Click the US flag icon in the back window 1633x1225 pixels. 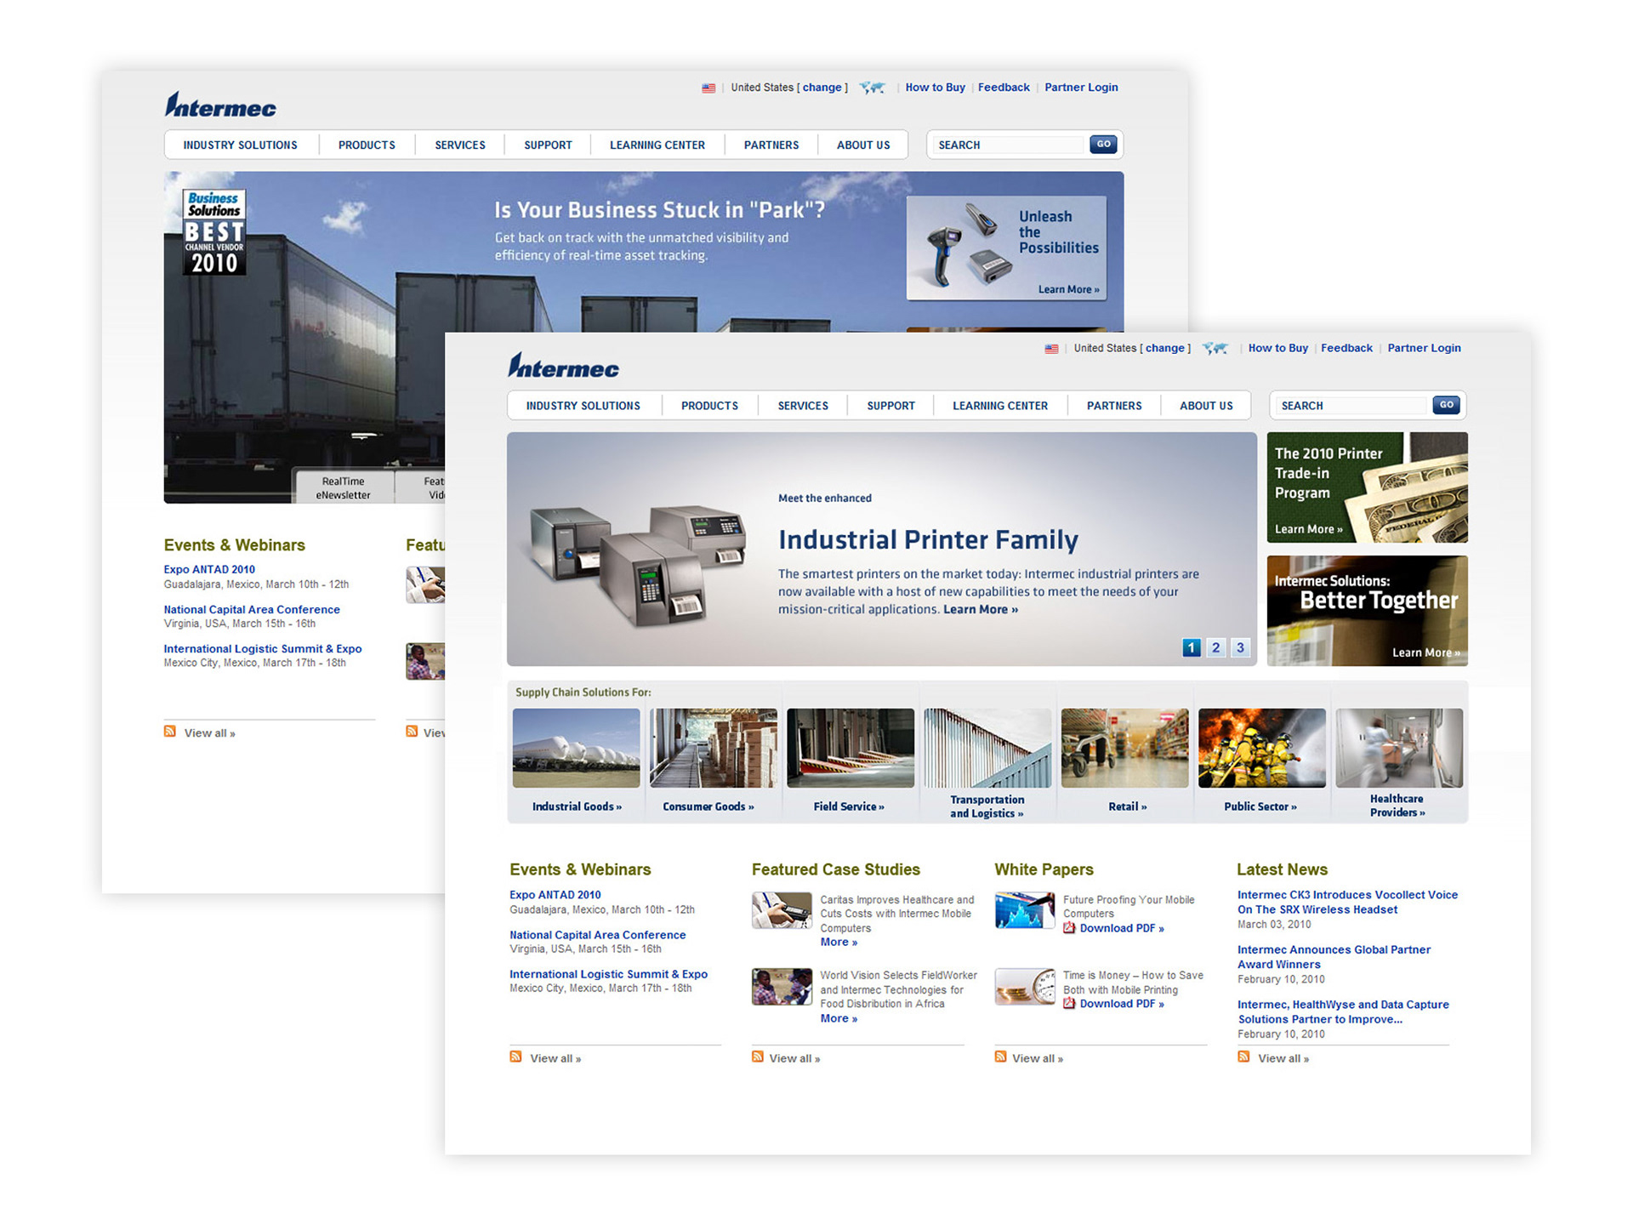708,88
